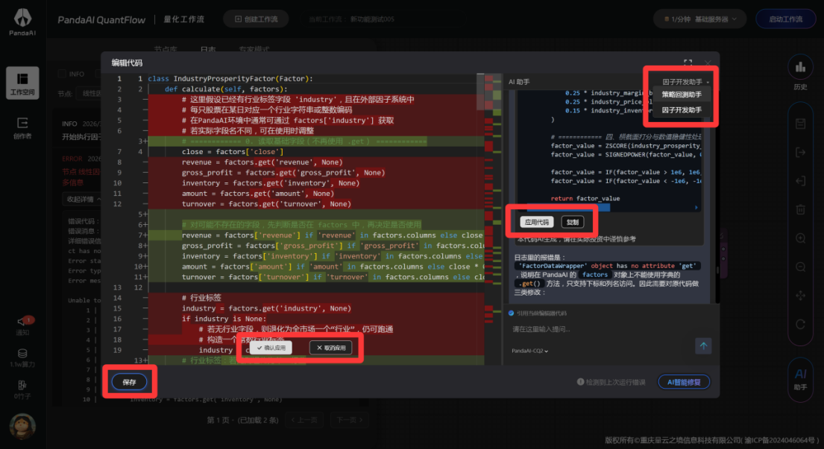The width and height of the screenshot is (824, 449).
Task: Close the 编辑代码 dialog
Action: 708,63
